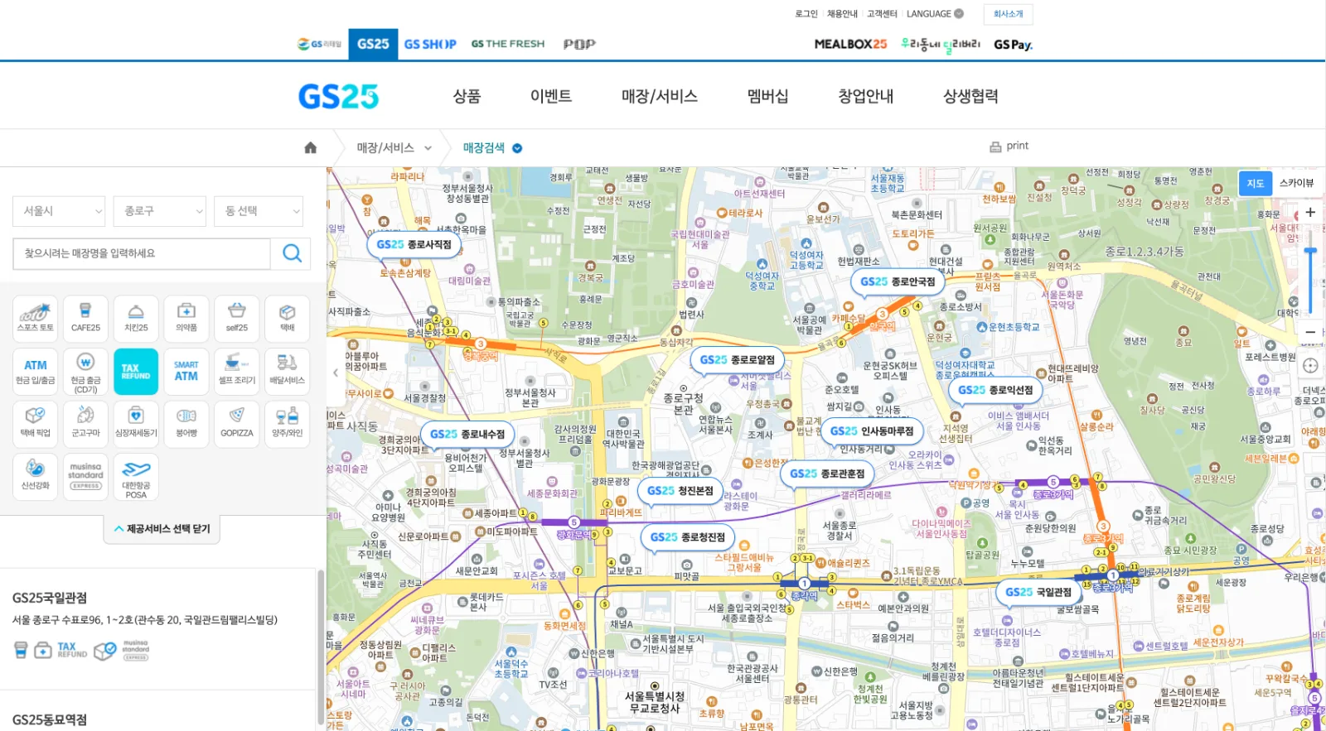The image size is (1326, 731).
Task: Click the map current-location target icon
Action: pos(1310,365)
